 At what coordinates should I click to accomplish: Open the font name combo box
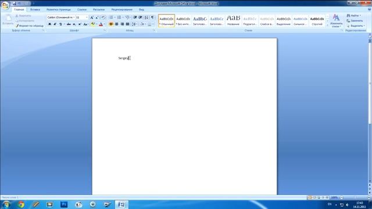coord(60,17)
